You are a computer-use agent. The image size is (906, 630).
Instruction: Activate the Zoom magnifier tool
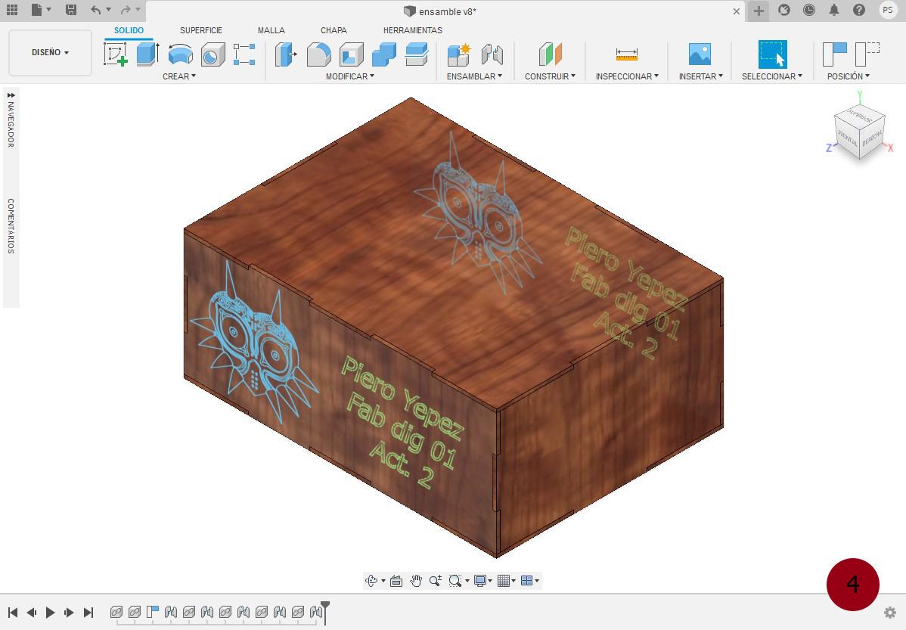pos(436,581)
